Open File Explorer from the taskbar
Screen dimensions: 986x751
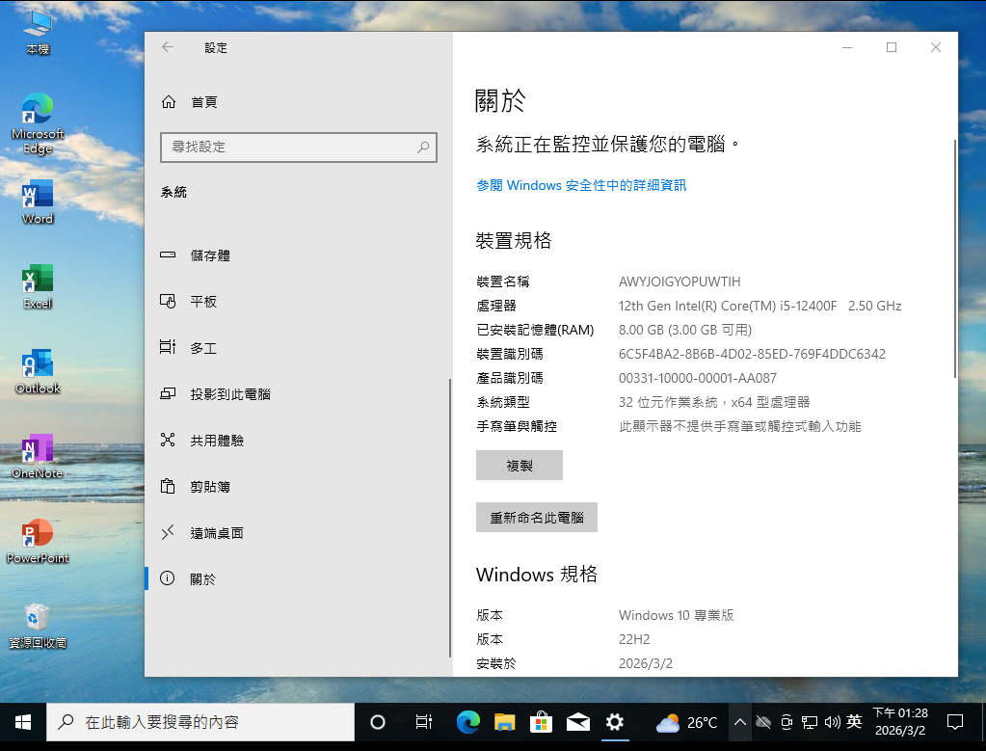click(x=504, y=722)
